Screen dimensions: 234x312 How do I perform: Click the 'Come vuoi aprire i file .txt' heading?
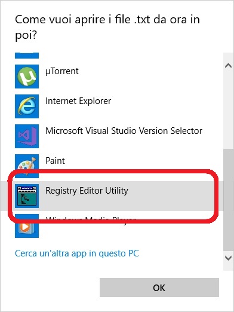107,27
